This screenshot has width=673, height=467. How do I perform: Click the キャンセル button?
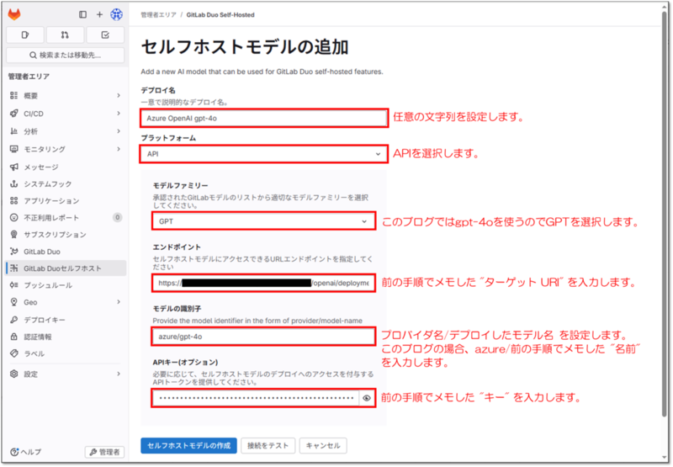click(x=323, y=445)
